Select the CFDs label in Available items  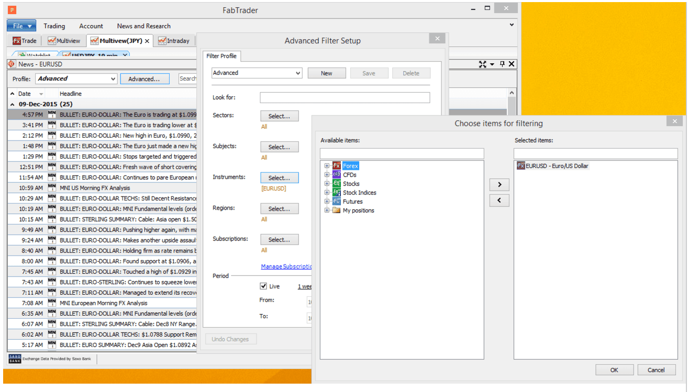coord(350,175)
